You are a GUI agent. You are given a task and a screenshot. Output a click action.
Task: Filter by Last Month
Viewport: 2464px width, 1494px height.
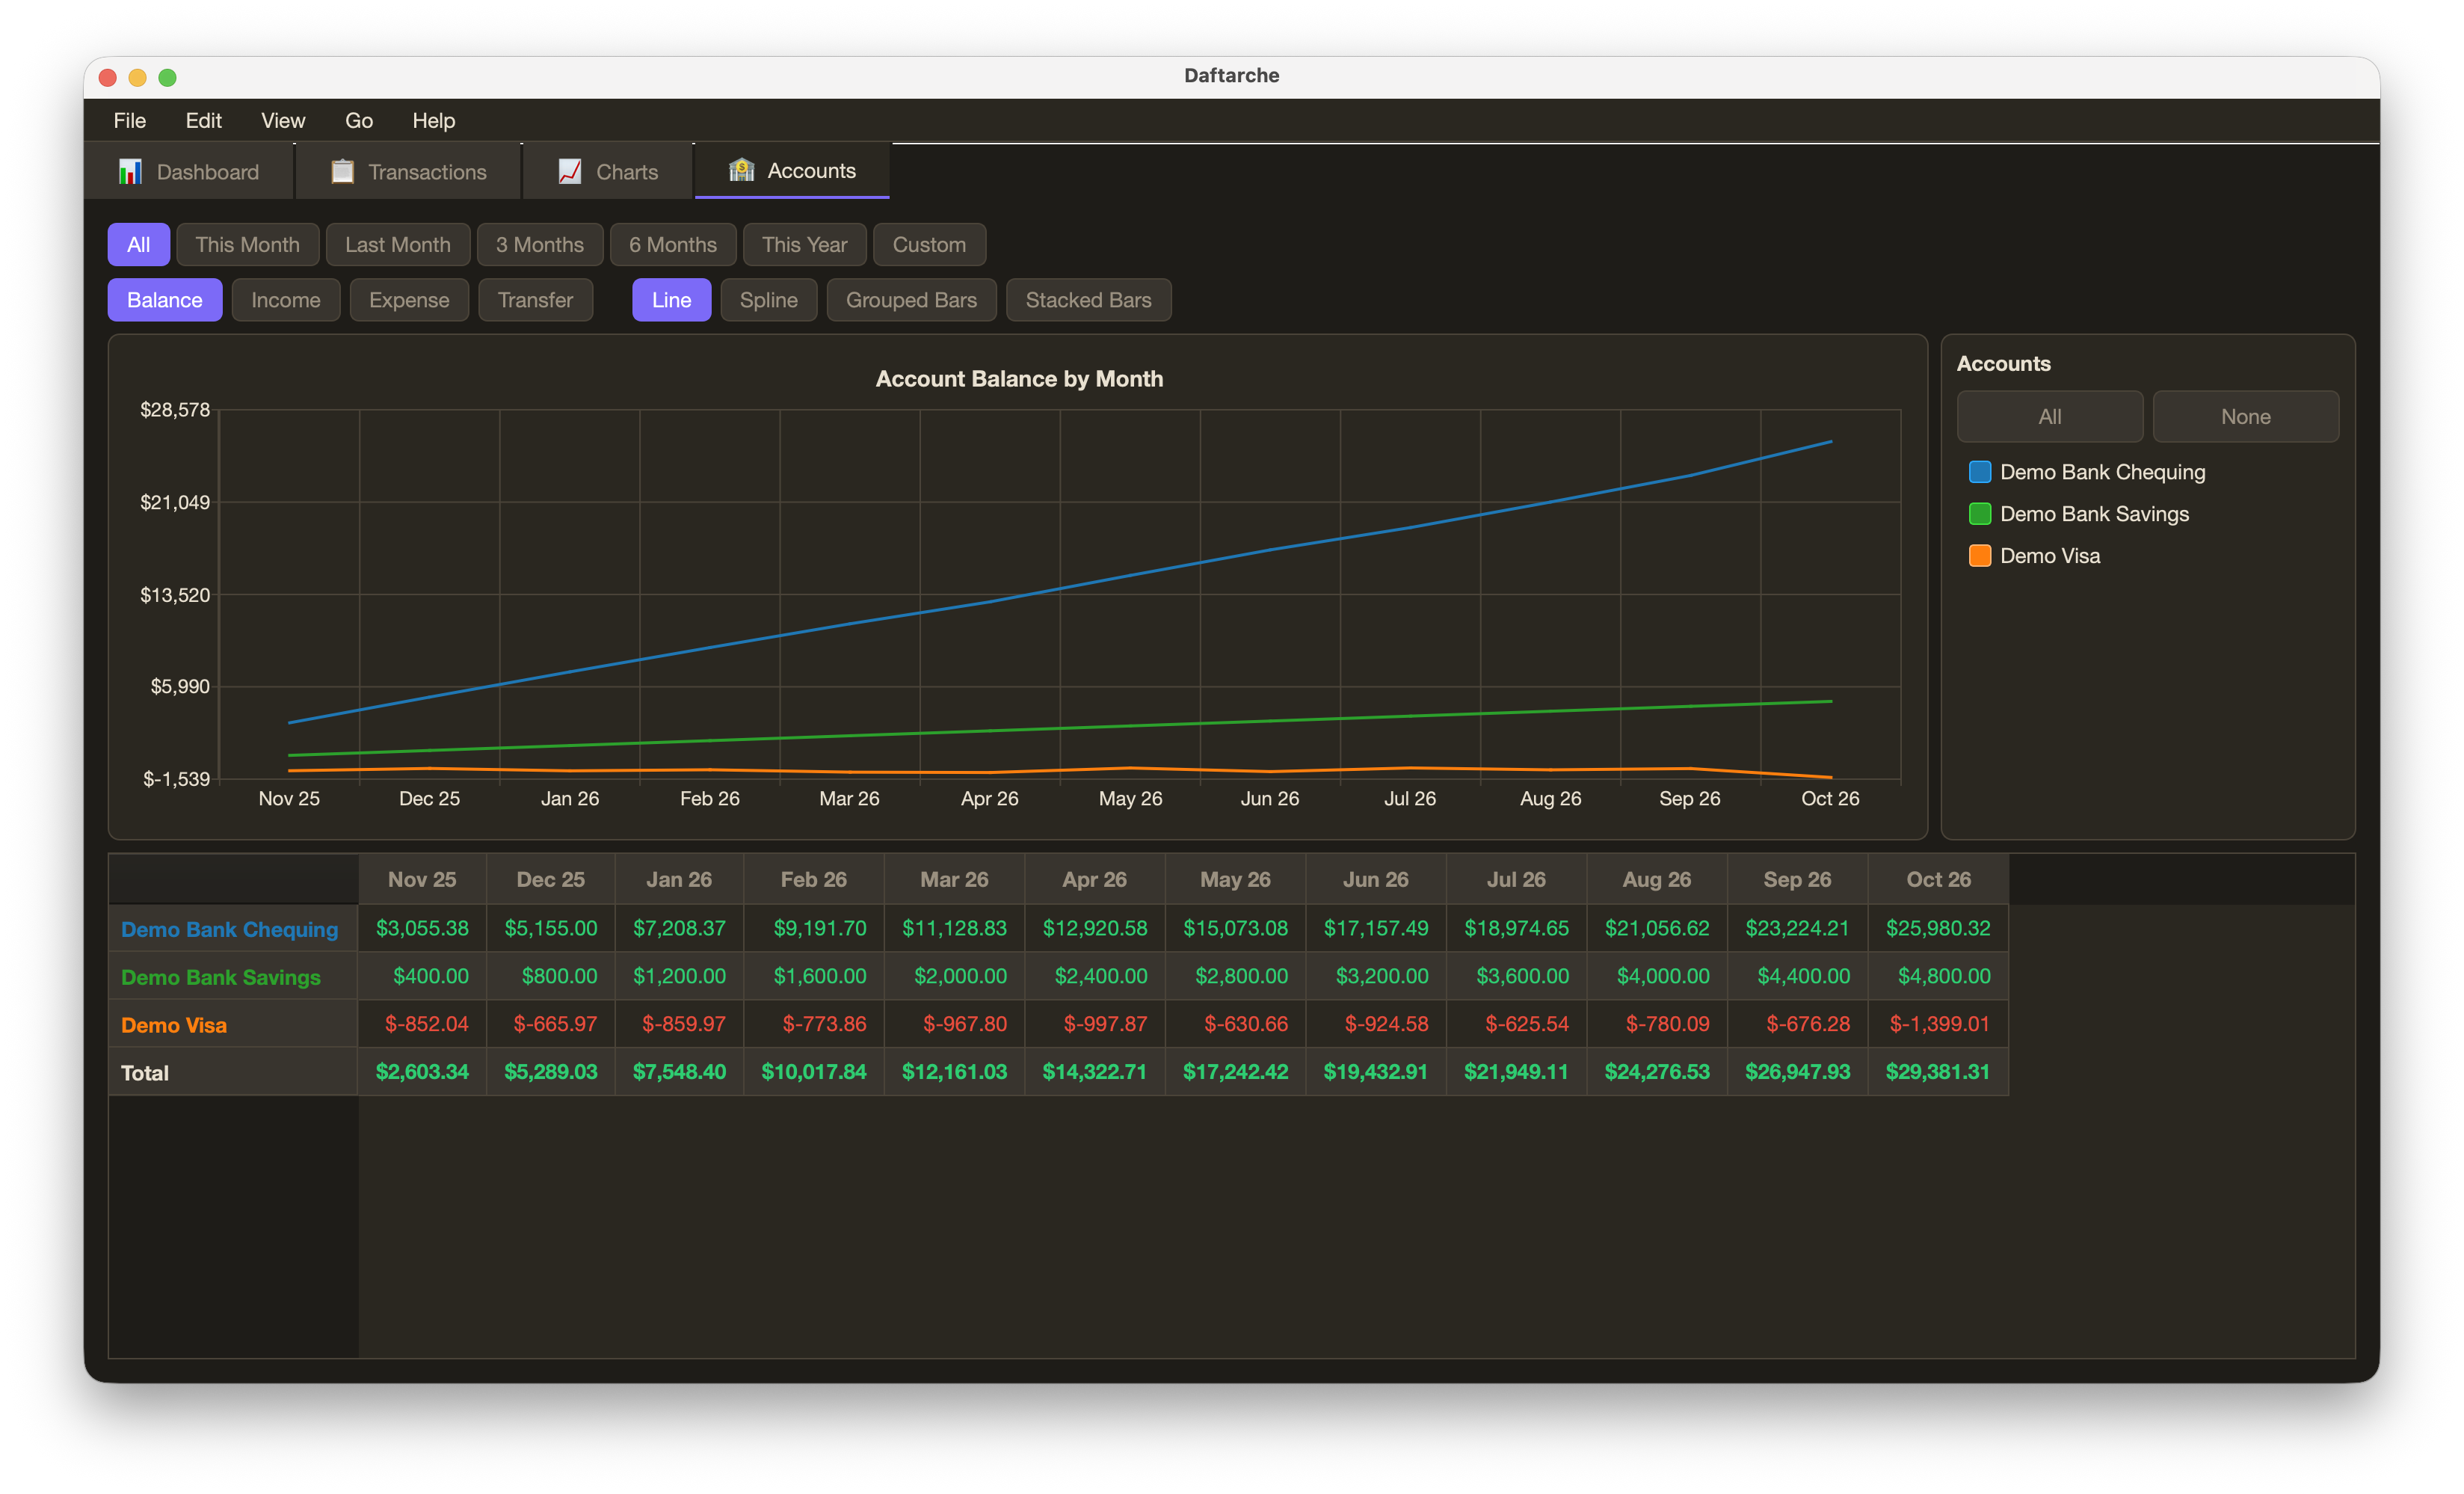pyautogui.click(x=398, y=245)
